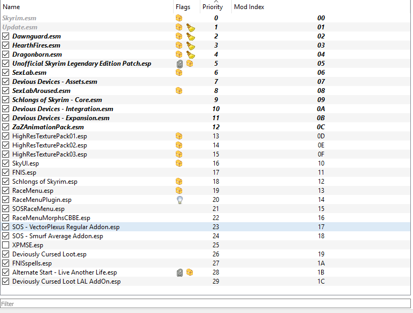
Task: Click the archive box flag on Update.esm row
Action: point(179,27)
